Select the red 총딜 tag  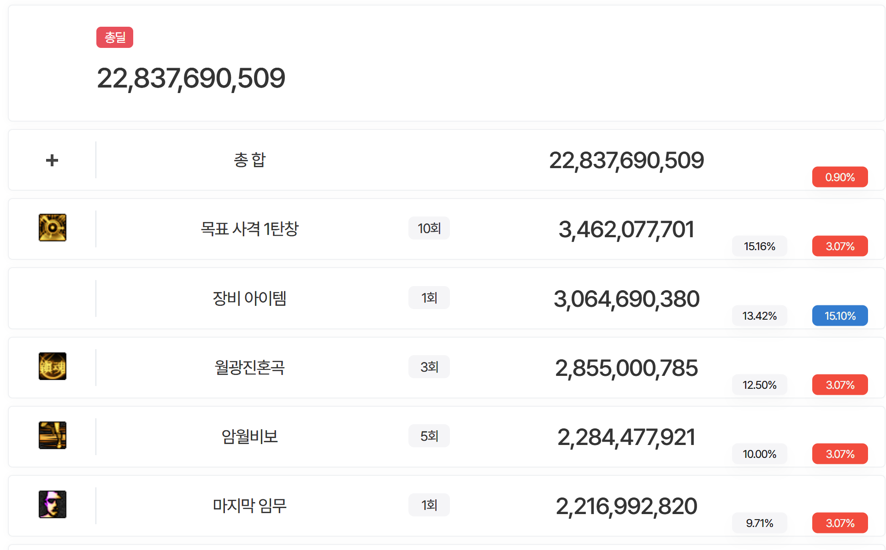115,37
